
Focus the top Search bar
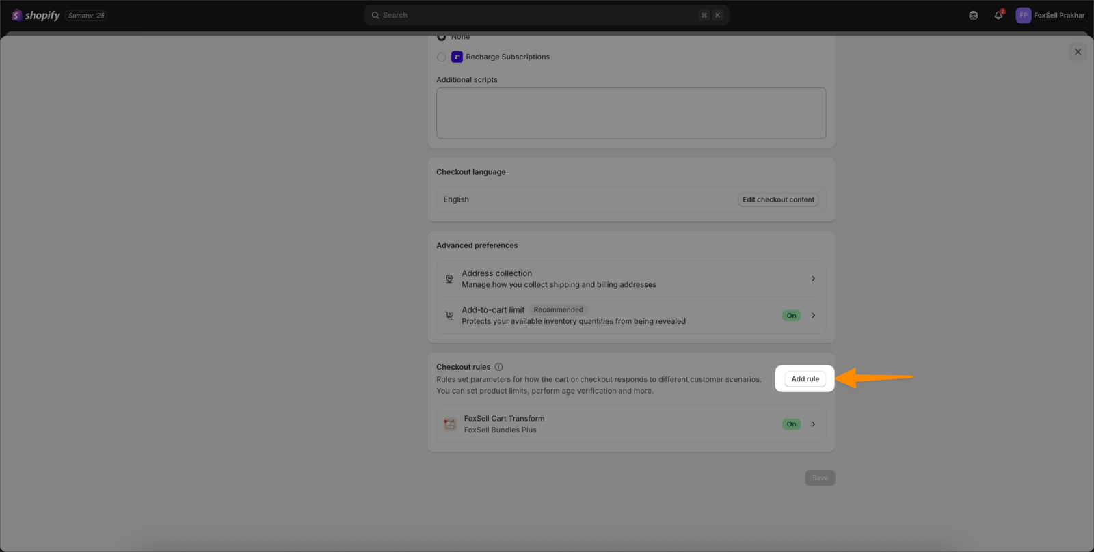pos(546,15)
